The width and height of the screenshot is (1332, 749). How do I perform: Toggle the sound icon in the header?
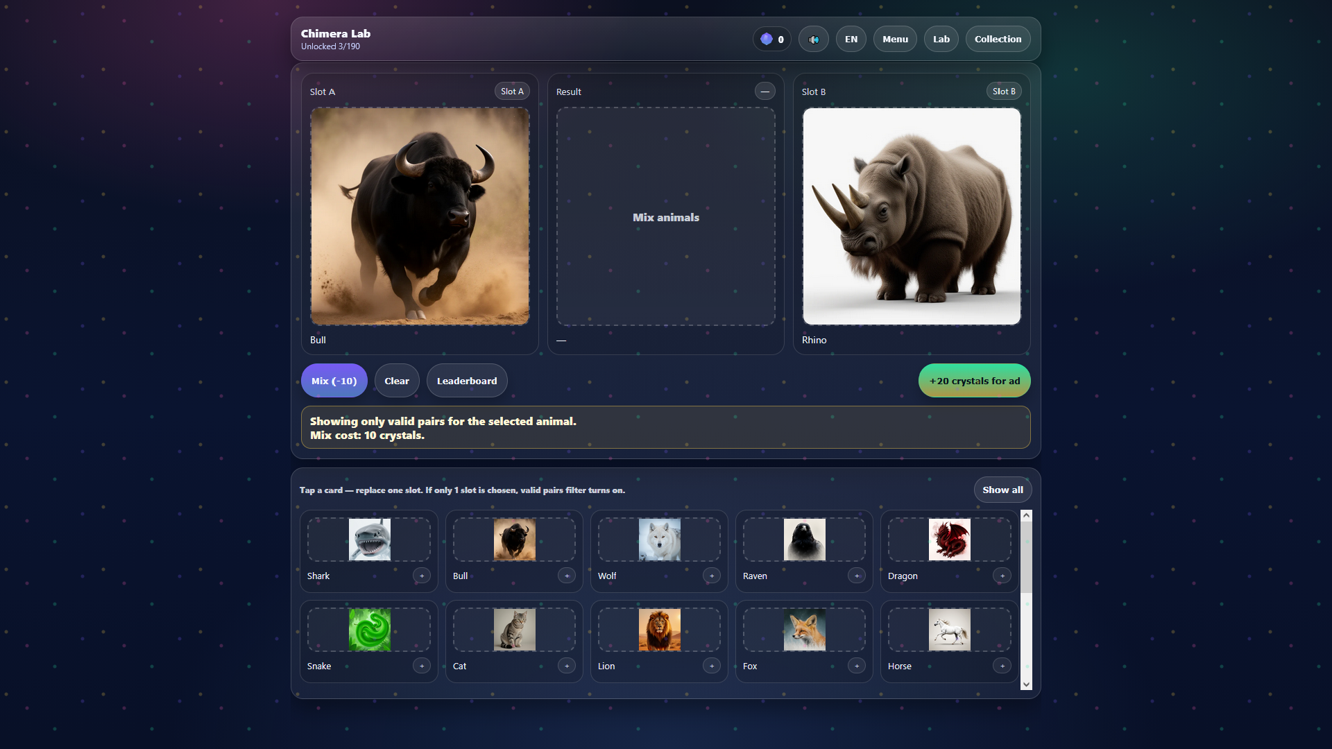click(813, 39)
